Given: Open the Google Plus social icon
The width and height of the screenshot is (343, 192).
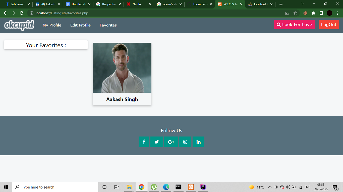Looking at the screenshot, I should point(171,142).
